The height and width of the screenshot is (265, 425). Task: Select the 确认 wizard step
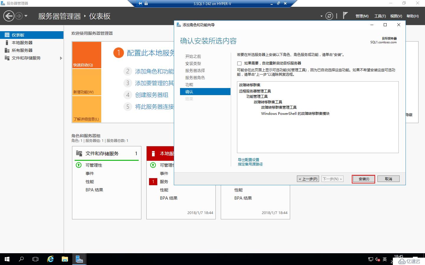[x=205, y=92]
